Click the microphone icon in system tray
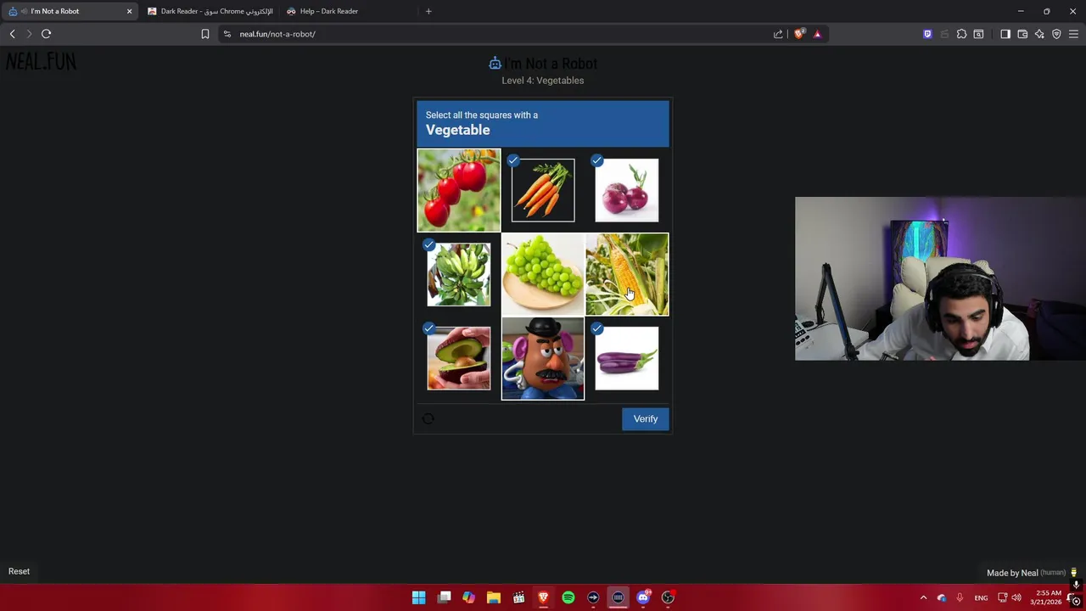The width and height of the screenshot is (1086, 611). coord(960,597)
